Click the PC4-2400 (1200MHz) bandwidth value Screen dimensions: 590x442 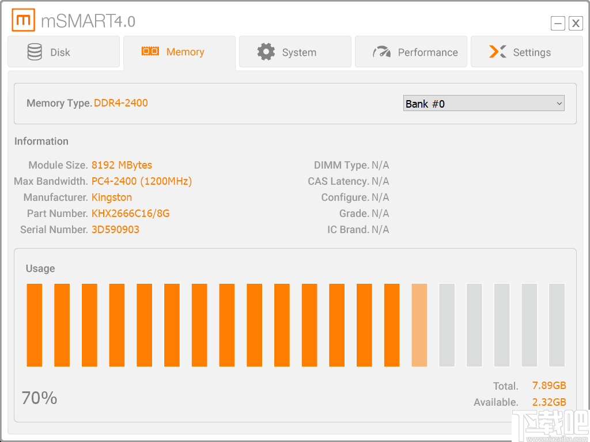(142, 181)
